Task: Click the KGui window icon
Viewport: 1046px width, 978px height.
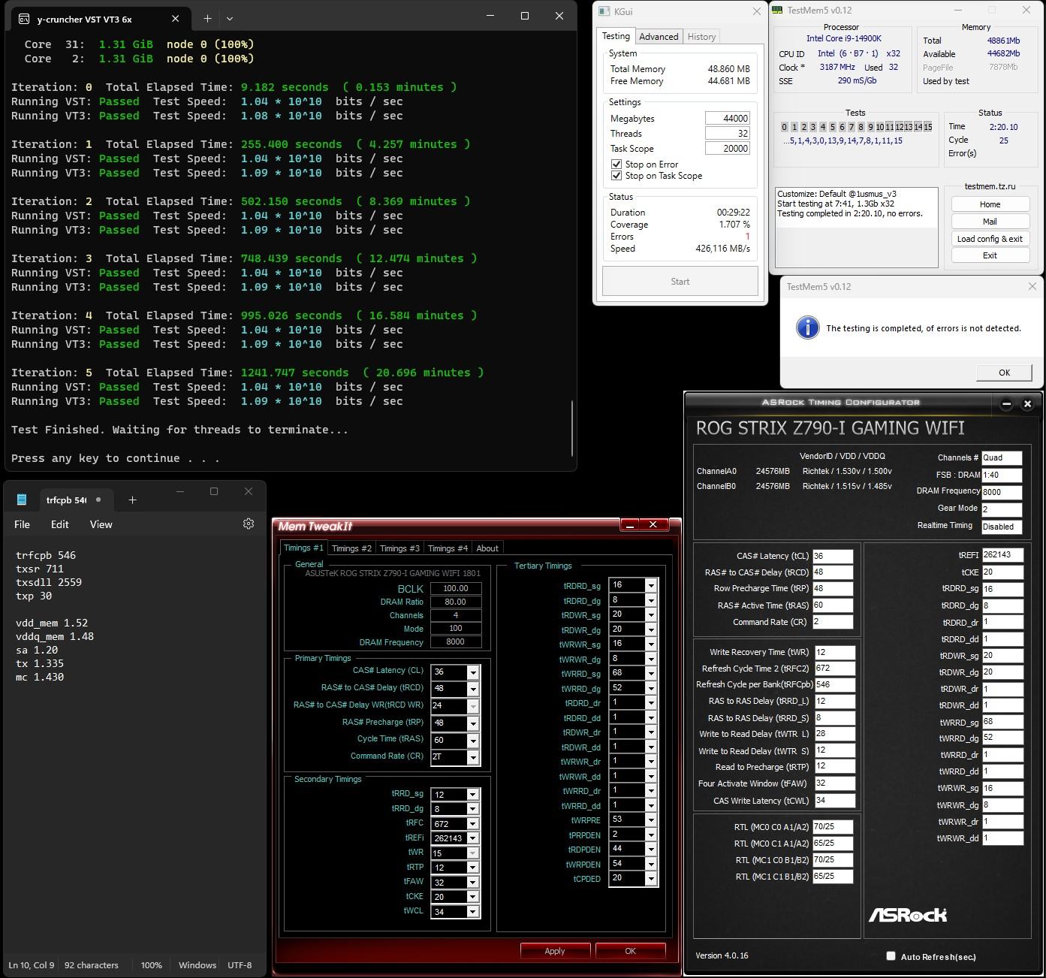Action: [604, 11]
